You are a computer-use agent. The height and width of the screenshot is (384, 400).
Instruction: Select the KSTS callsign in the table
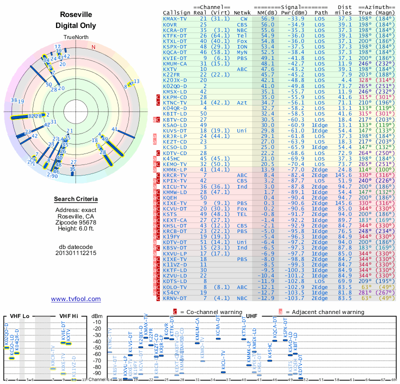click(x=169, y=214)
